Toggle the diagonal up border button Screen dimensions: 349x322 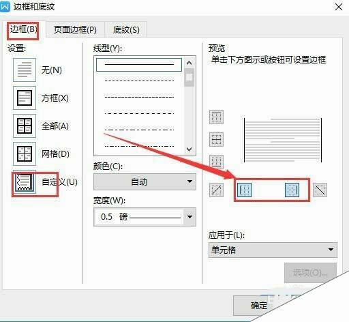216,190
